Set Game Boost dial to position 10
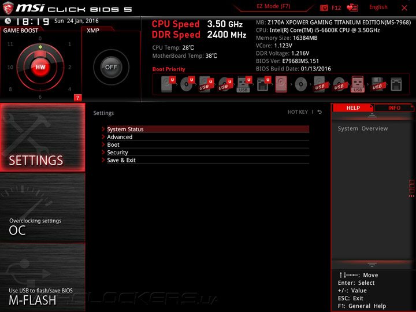This screenshot has width=416, height=312. 10,67
